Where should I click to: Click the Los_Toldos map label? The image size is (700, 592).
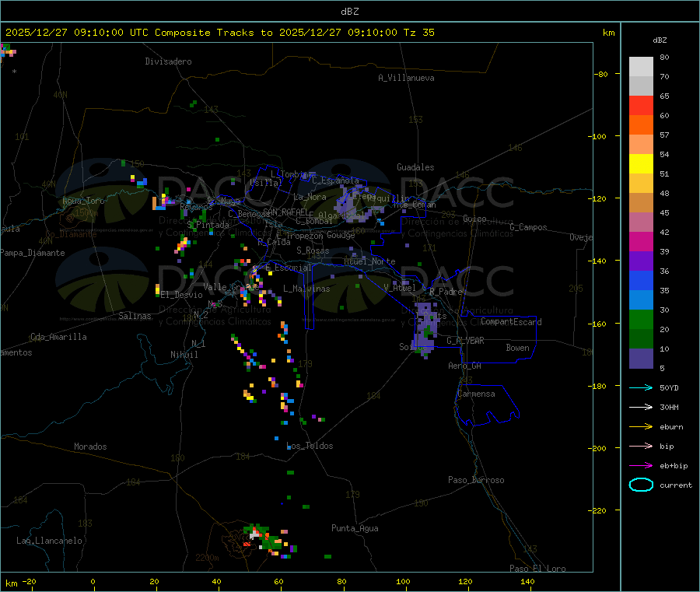310,446
